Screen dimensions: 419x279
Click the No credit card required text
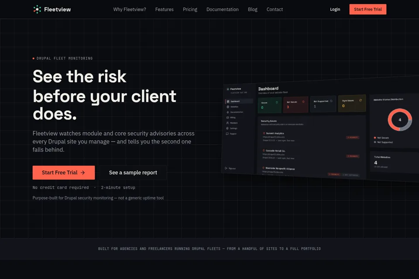pyautogui.click(x=61, y=187)
